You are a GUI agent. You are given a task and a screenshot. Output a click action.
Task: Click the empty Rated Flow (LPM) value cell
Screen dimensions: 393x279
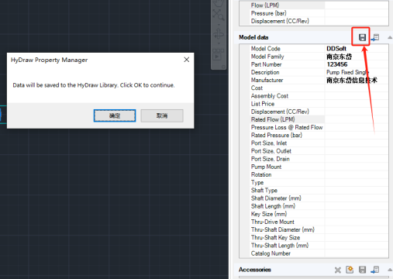coord(357,119)
